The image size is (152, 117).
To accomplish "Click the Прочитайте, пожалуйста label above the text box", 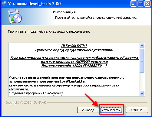I will (x=49, y=32).
